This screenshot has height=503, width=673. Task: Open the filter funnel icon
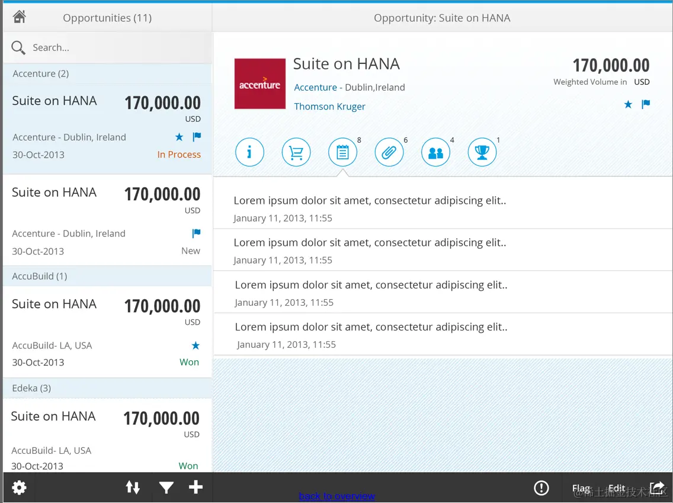click(166, 488)
